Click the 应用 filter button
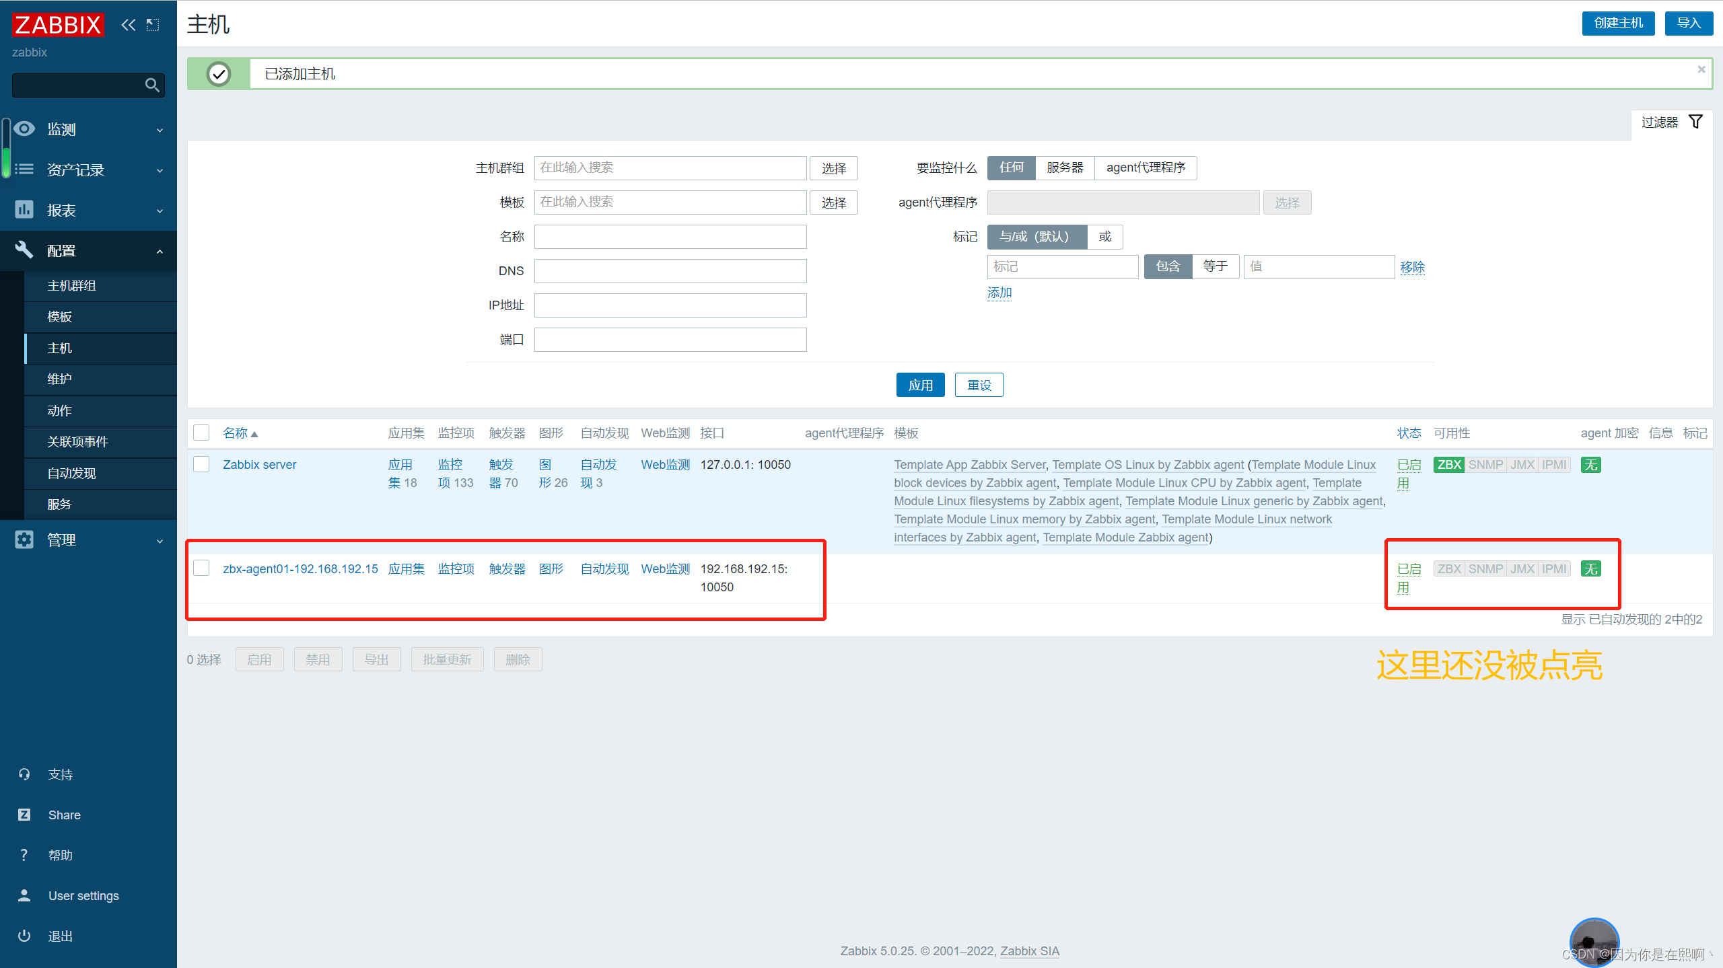The height and width of the screenshot is (968, 1723). click(x=920, y=385)
